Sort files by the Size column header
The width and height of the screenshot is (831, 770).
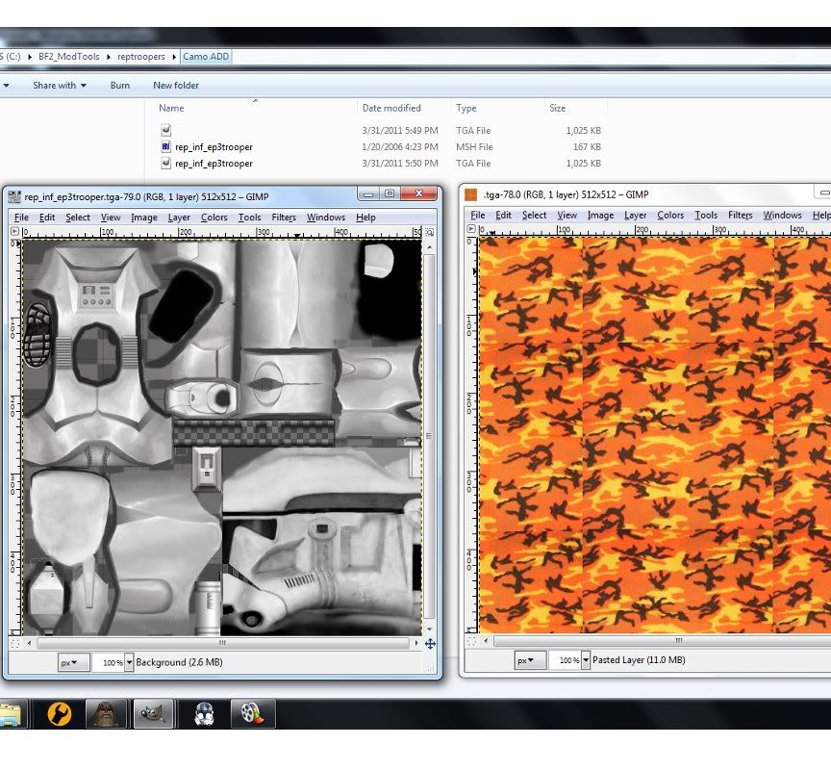coord(557,108)
